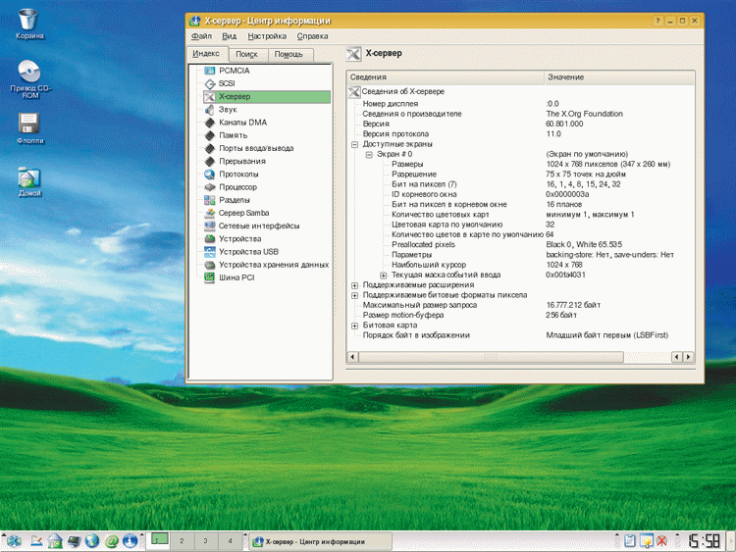Switch to virtual desktop 4

(230, 541)
